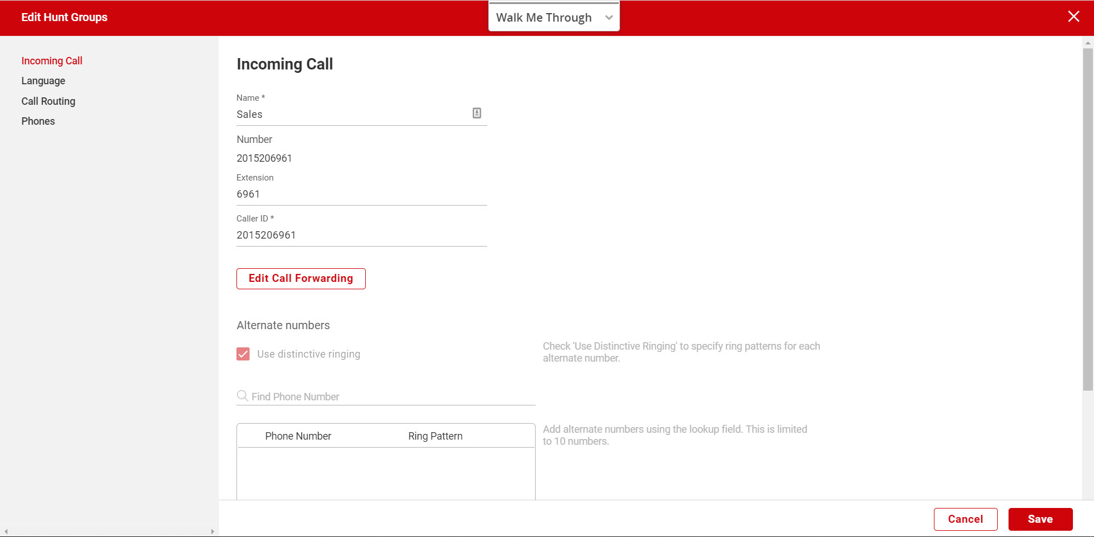1094x537 pixels.
Task: Click the vertical scrollbar thumb
Action: click(x=1088, y=219)
